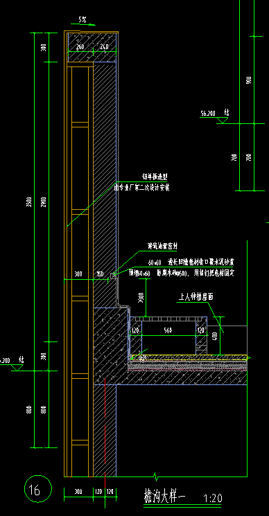Select the "560" gutter width dimension

[x=168, y=330]
